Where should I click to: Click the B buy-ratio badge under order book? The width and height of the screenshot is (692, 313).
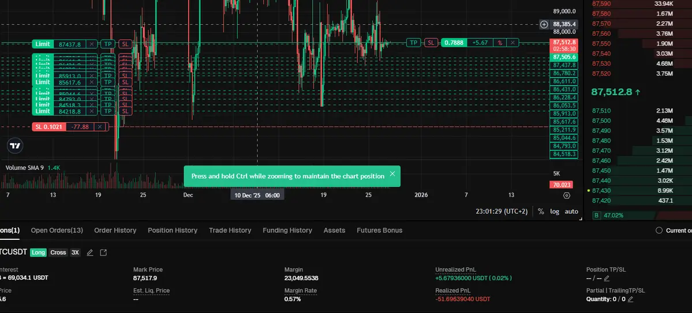pos(597,216)
